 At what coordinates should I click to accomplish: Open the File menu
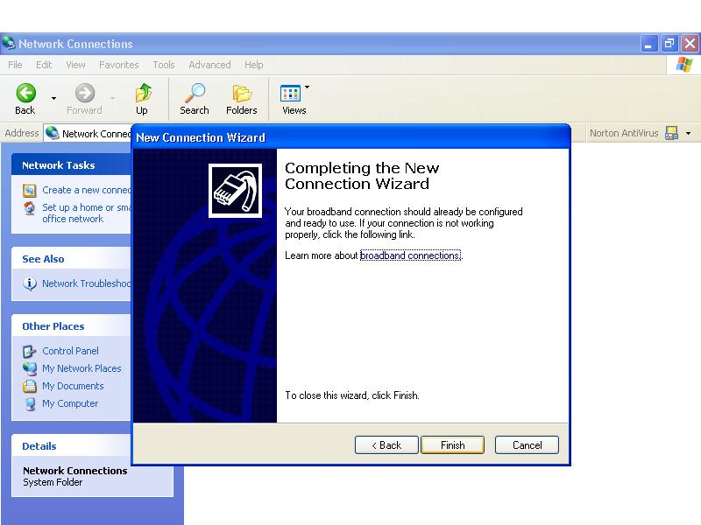15,65
